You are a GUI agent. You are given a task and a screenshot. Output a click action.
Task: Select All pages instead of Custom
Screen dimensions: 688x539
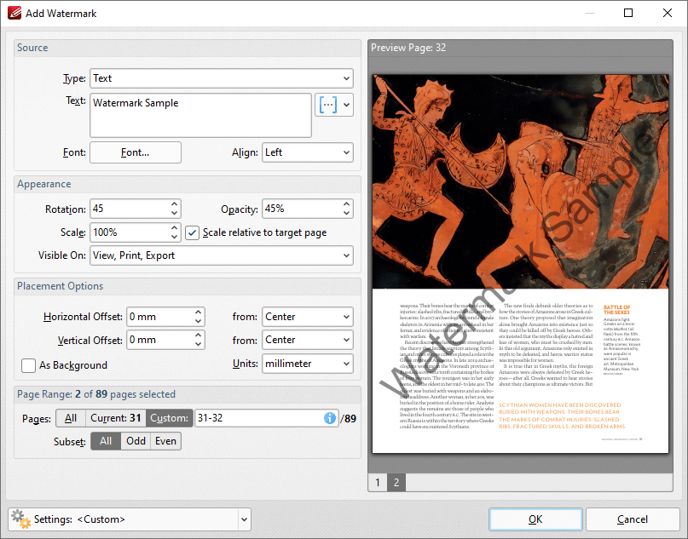click(x=71, y=417)
